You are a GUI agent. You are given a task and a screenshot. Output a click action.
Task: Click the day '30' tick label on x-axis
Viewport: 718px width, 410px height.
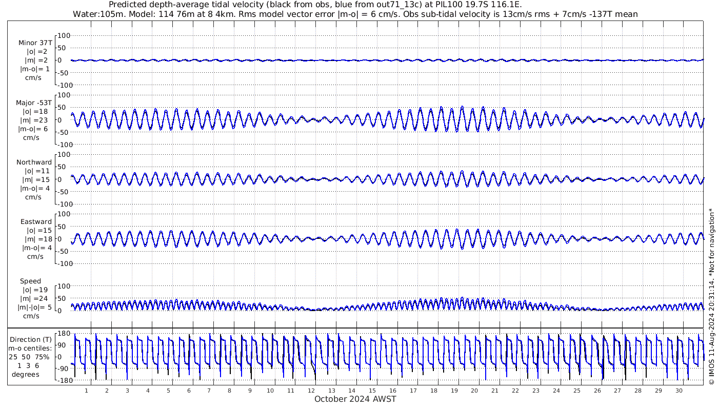(679, 391)
